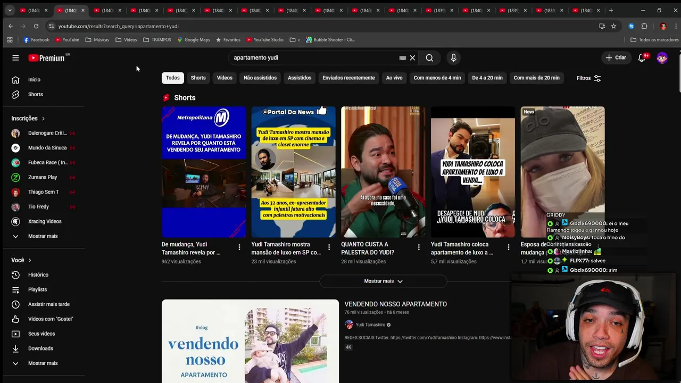Open the Facebook bookmark

[x=36, y=40]
